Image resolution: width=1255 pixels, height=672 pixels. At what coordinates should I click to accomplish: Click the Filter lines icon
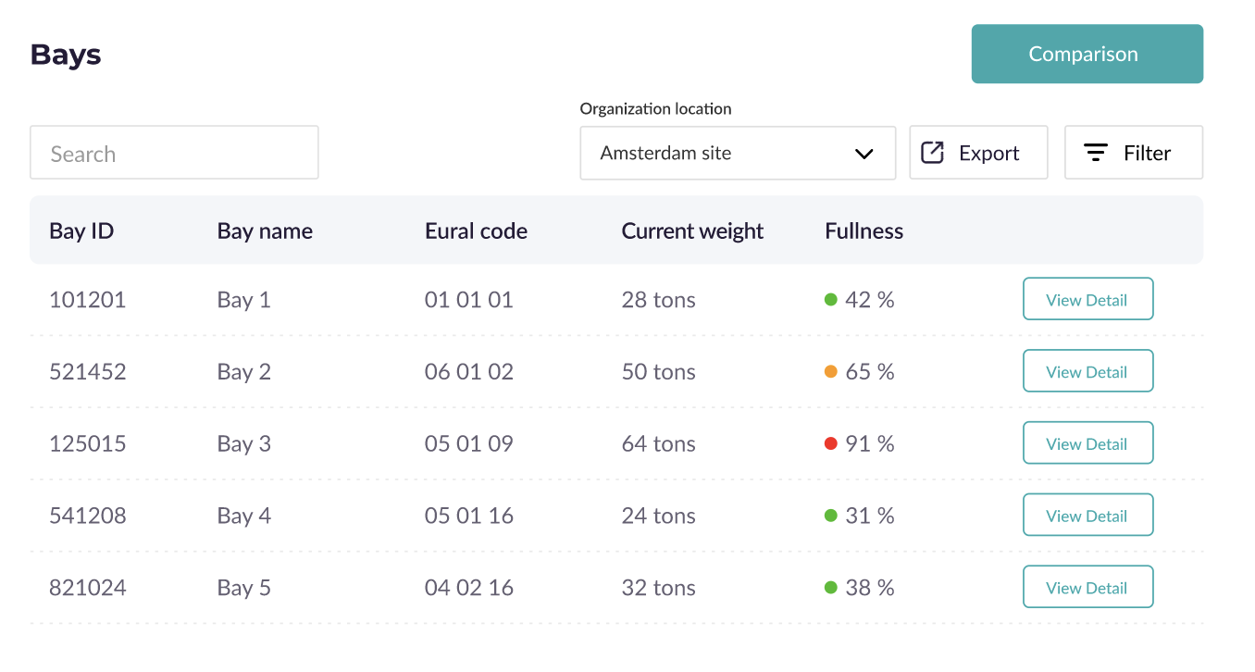pos(1096,153)
